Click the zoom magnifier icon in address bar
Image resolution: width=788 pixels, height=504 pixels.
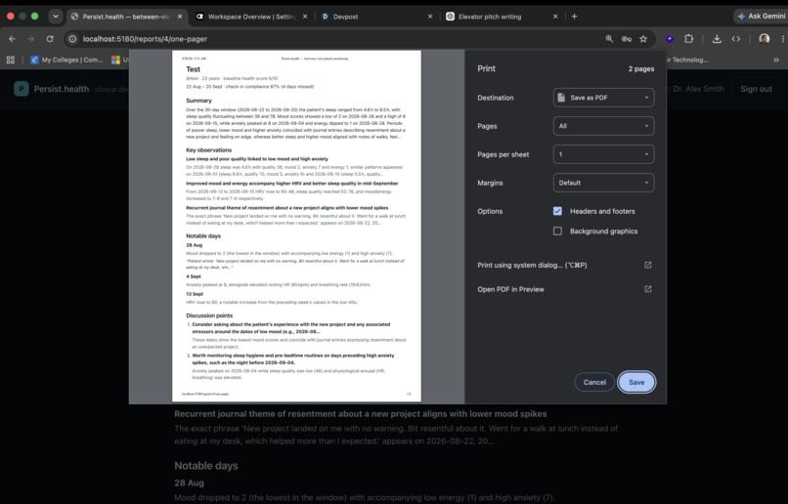(x=609, y=39)
